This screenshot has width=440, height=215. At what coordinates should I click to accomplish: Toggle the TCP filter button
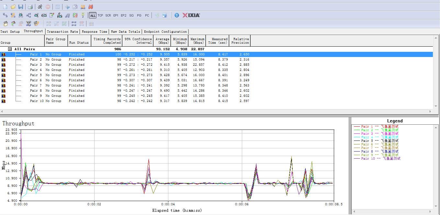pyautogui.click(x=100, y=15)
